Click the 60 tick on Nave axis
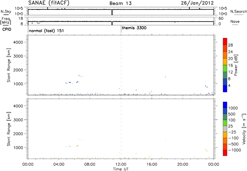247x171 pixels. click(x=221, y=19)
